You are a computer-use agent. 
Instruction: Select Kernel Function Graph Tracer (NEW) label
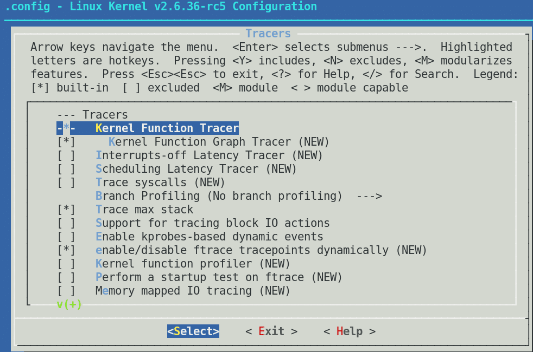click(x=219, y=142)
